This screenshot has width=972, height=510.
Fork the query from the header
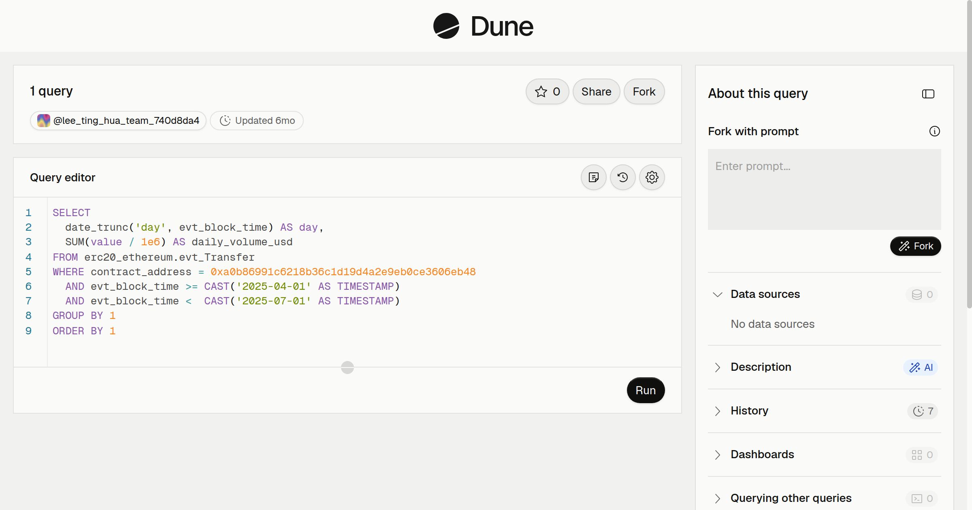coord(644,91)
